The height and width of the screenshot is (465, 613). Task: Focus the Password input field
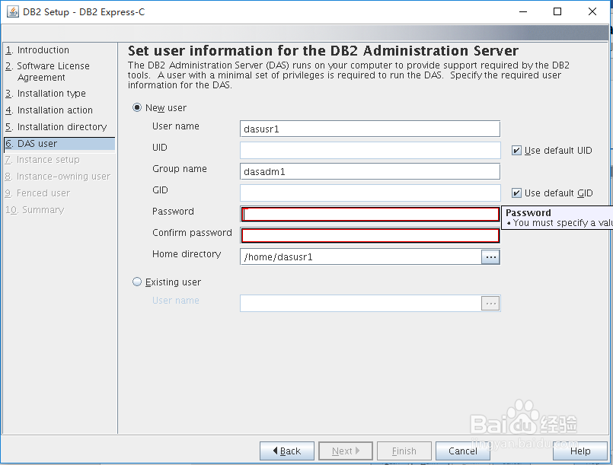[370, 214]
